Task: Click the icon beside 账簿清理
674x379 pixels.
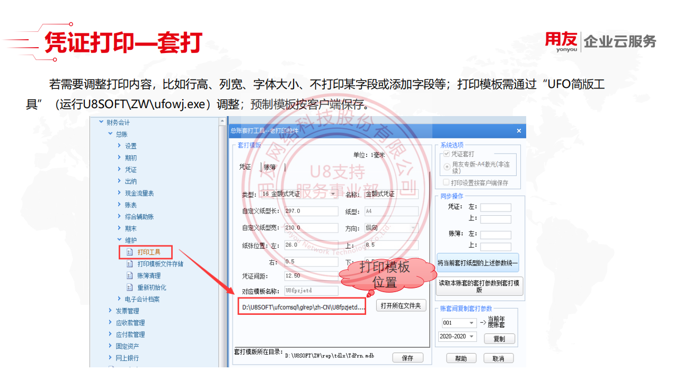Action: click(129, 276)
